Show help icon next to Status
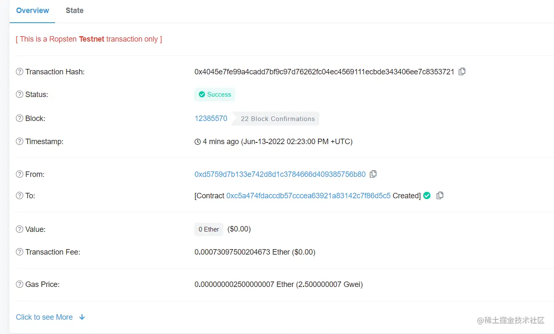The height and width of the screenshot is (334, 554). pyautogui.click(x=19, y=95)
